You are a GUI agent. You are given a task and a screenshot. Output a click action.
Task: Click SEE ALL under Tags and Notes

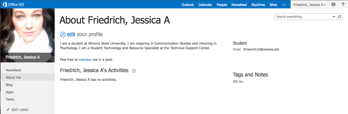pos(238,82)
